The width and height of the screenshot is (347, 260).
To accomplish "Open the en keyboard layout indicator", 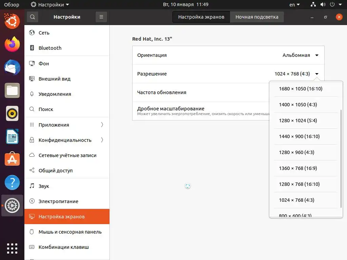I will click(x=294, y=5).
